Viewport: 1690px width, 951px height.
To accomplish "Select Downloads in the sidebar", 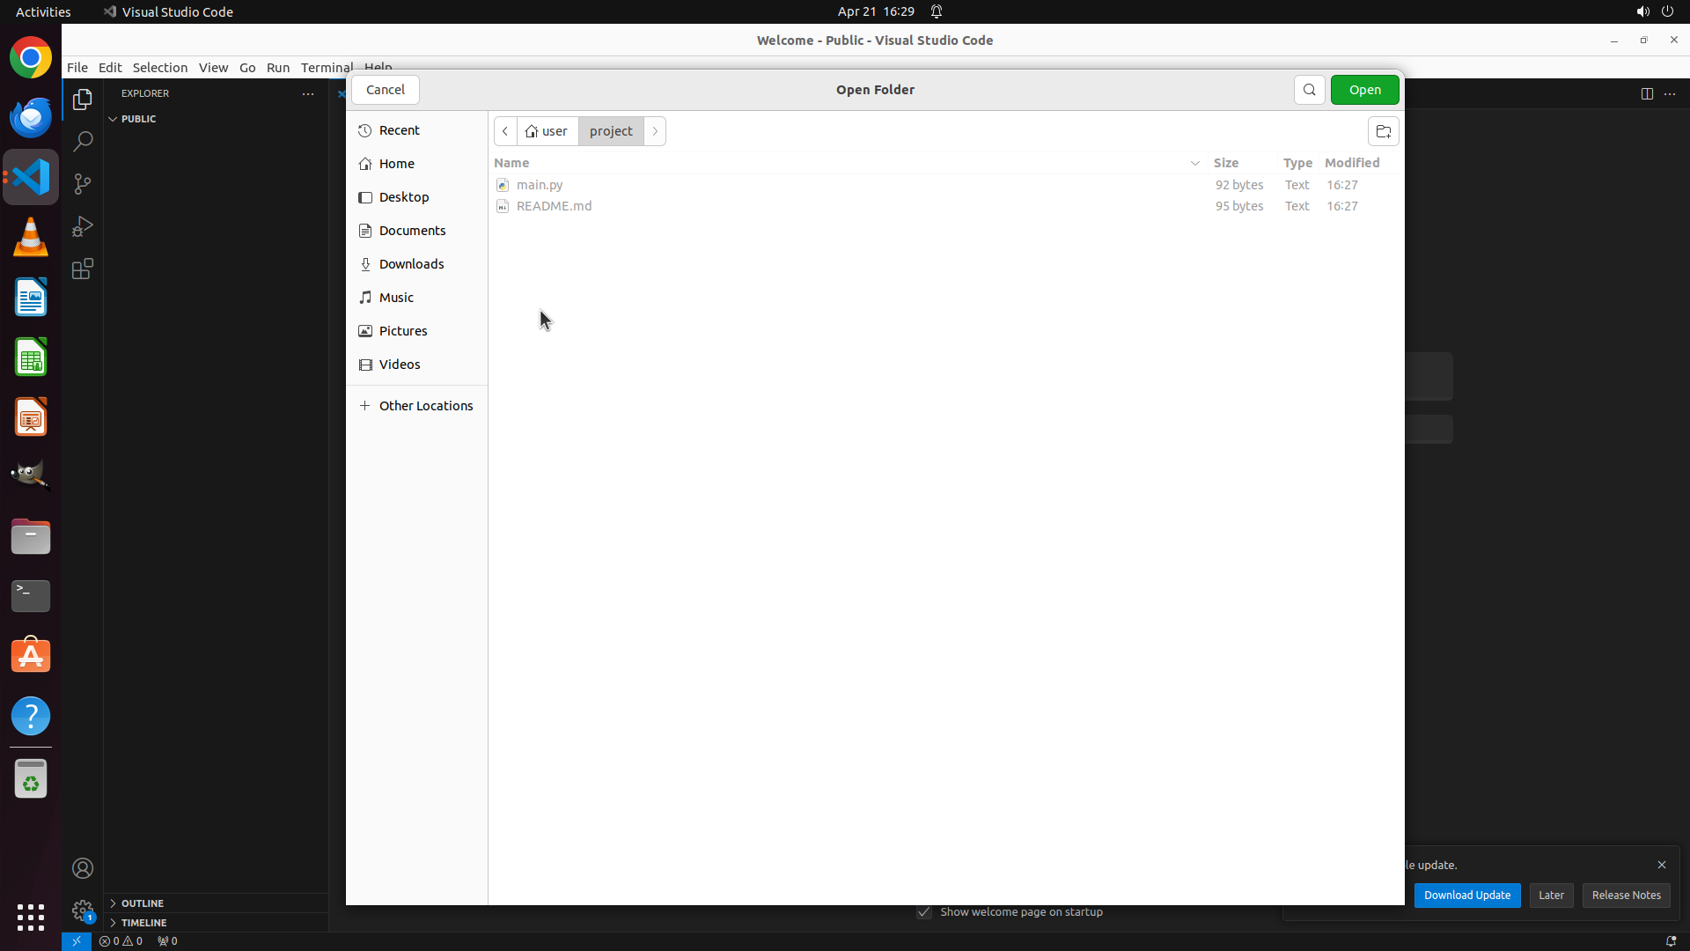I will point(411,264).
